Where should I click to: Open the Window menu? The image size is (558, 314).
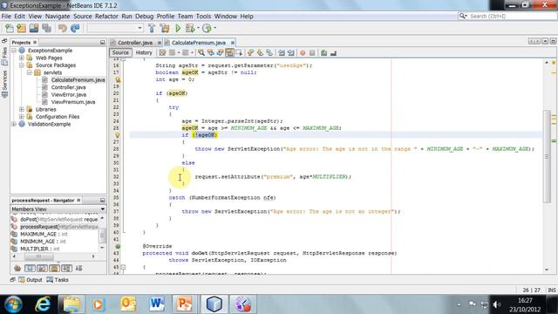(226, 17)
